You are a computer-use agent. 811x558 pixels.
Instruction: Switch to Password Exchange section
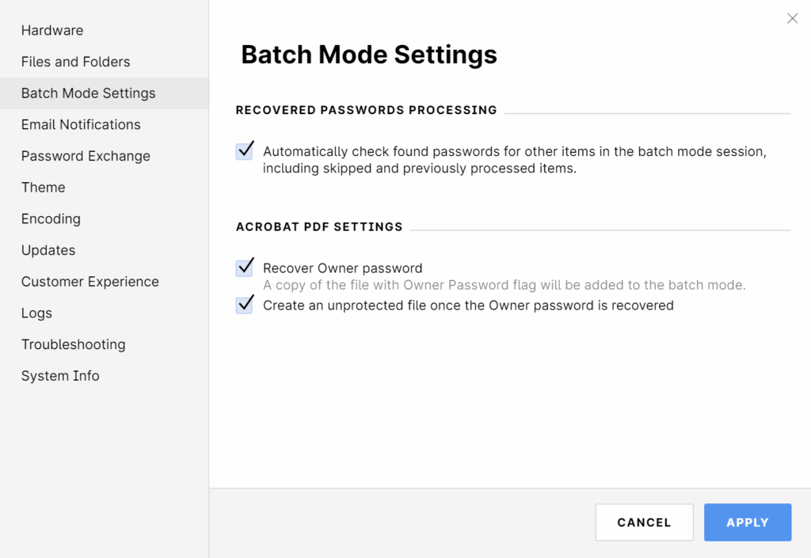[86, 156]
